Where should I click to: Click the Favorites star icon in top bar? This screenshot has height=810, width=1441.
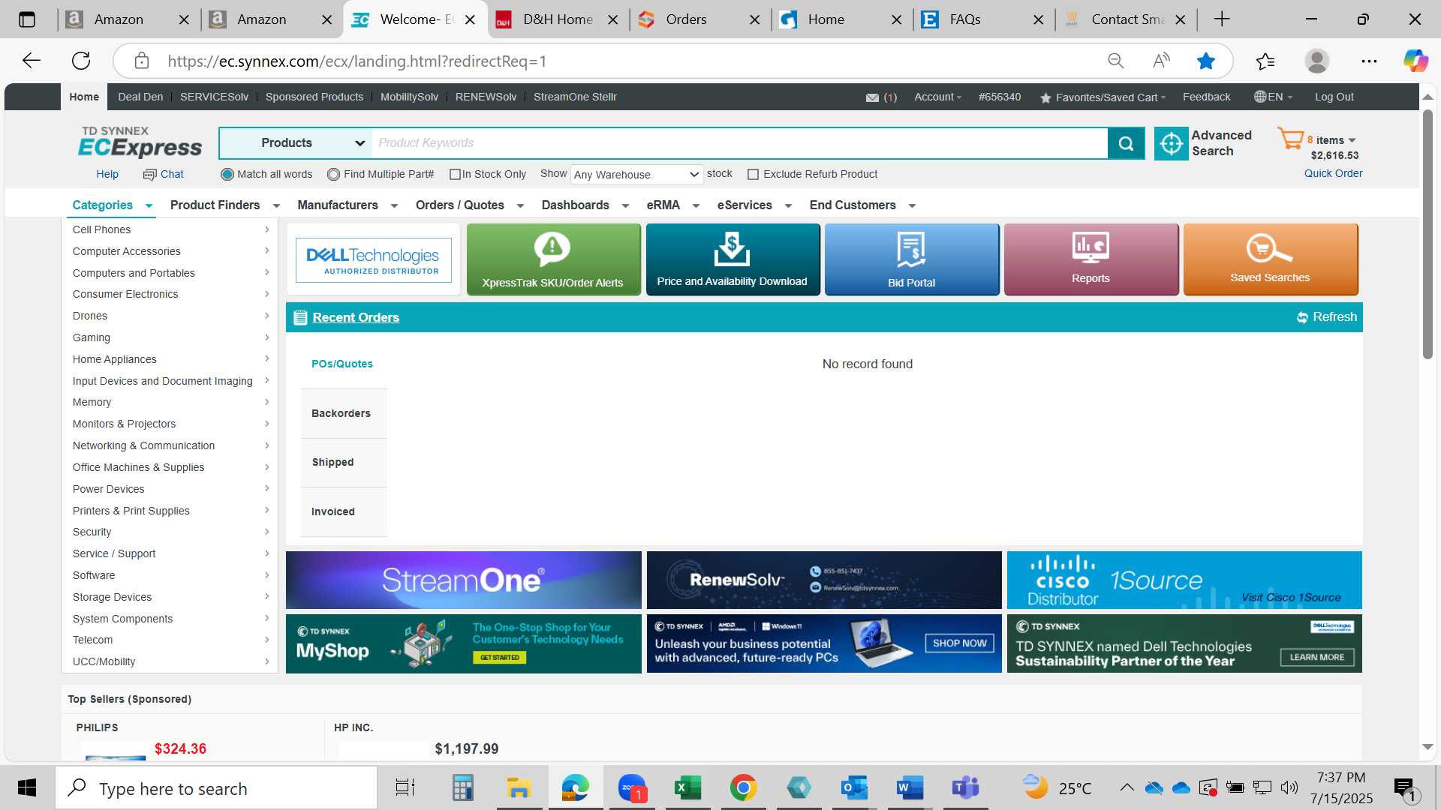[1045, 97]
